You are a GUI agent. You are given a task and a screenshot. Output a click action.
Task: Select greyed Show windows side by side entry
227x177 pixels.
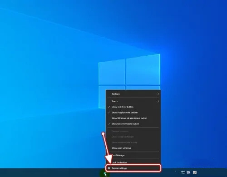coord(133,143)
